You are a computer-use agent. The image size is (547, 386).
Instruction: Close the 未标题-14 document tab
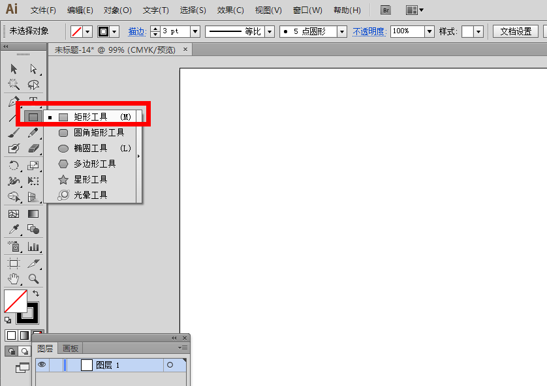pos(185,50)
